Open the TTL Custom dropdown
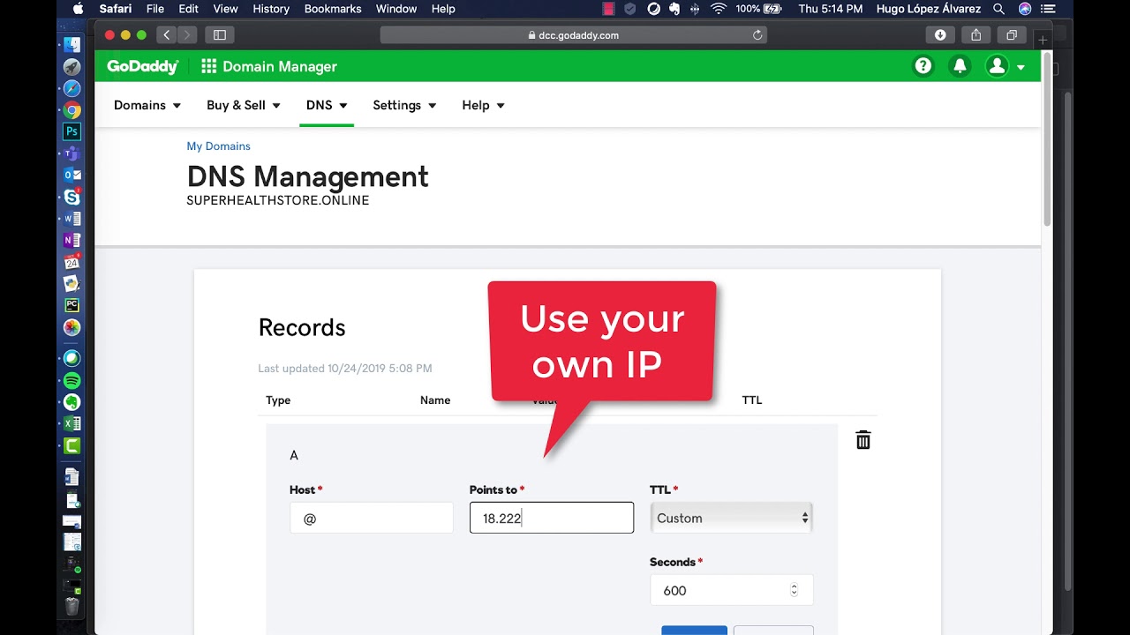1130x635 pixels. coord(732,518)
